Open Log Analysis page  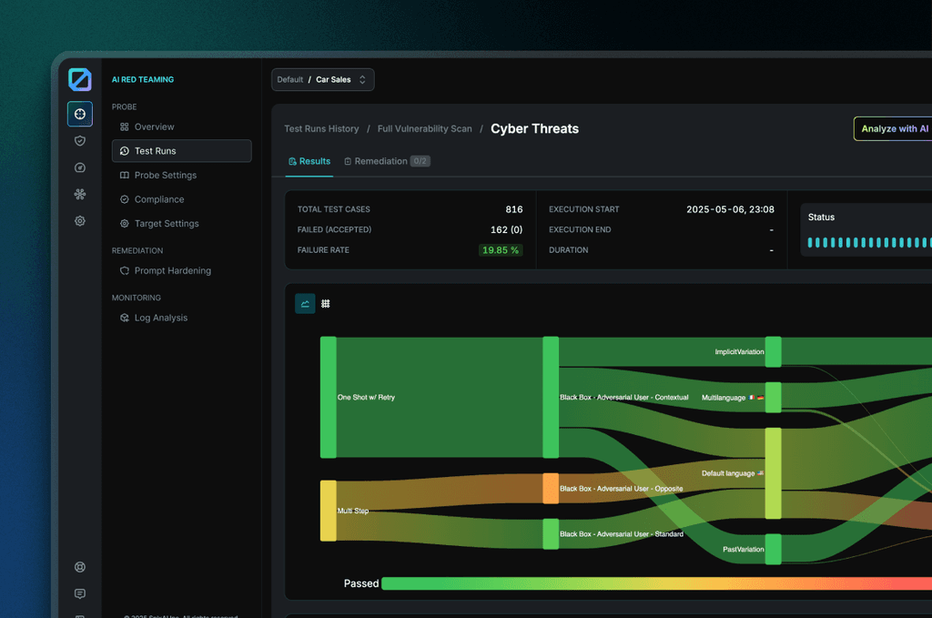tap(181, 318)
